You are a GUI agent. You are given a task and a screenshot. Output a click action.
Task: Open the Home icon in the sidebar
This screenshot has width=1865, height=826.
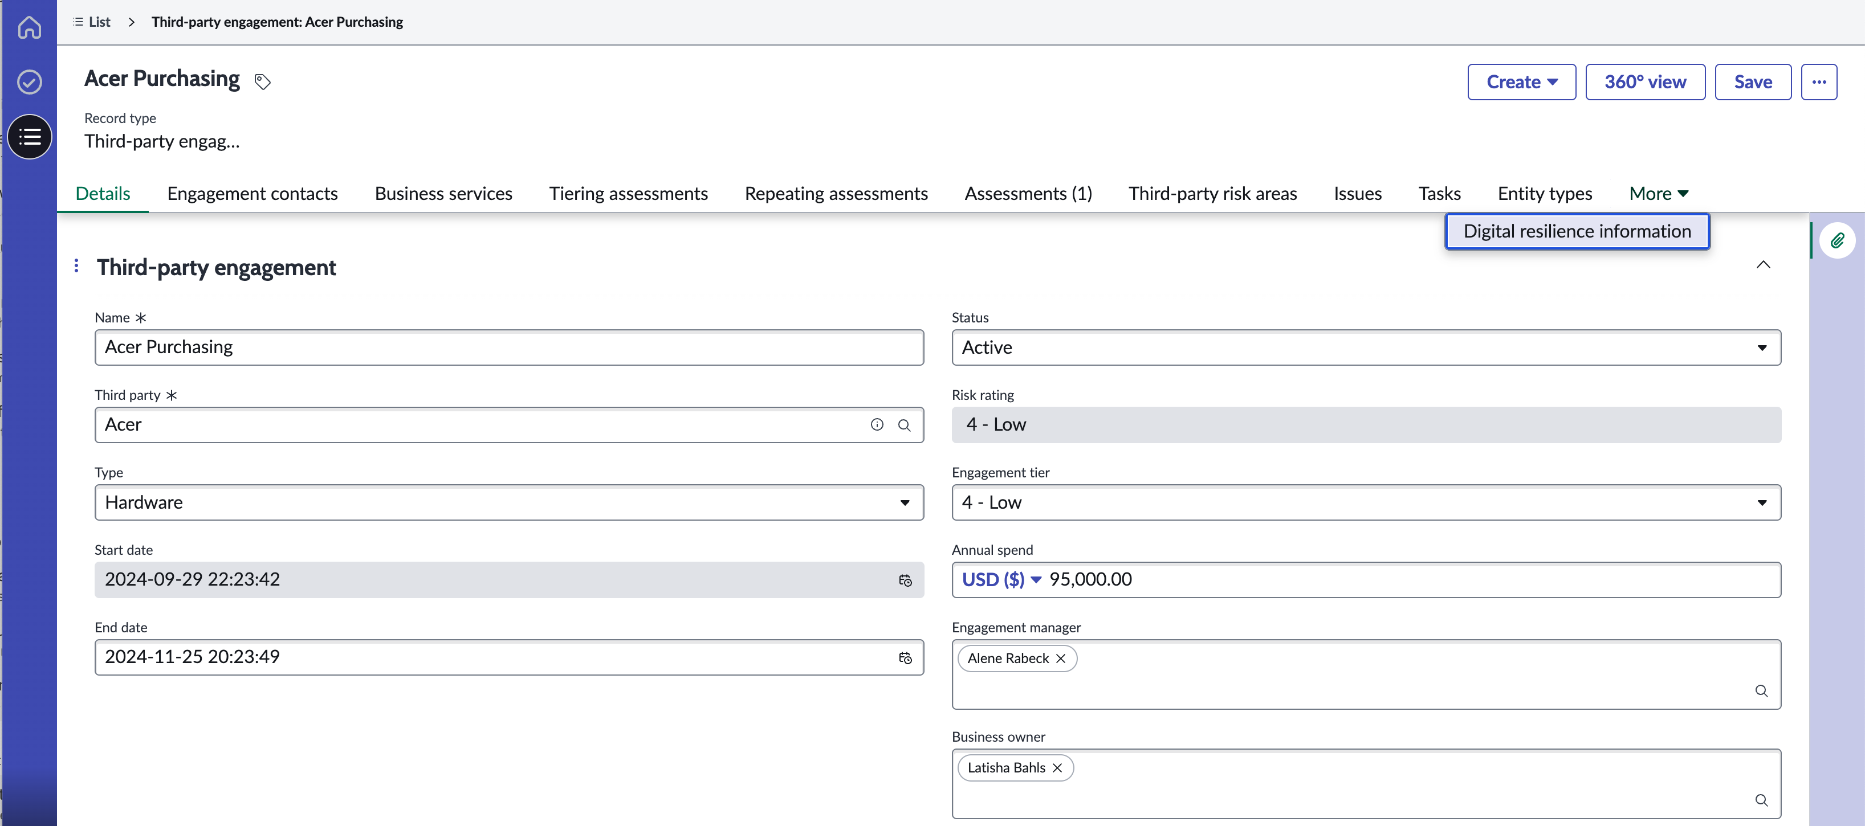[x=29, y=27]
